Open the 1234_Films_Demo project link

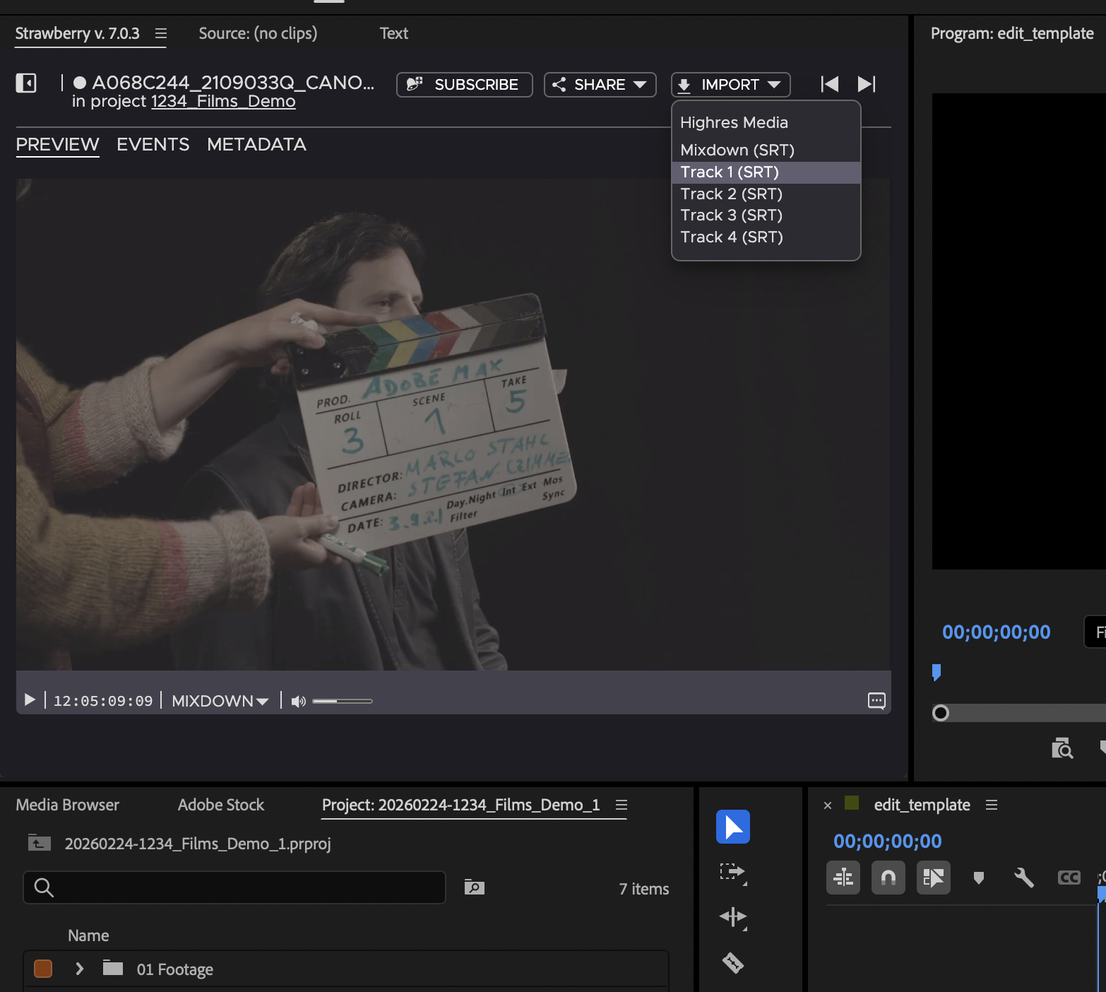(223, 101)
